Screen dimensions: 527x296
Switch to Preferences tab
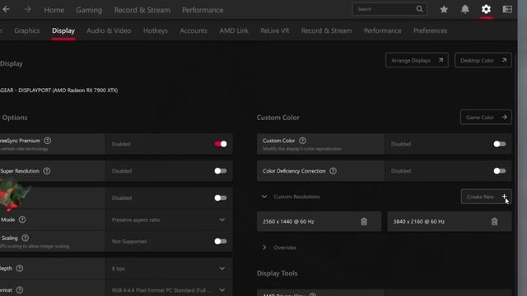pos(430,30)
